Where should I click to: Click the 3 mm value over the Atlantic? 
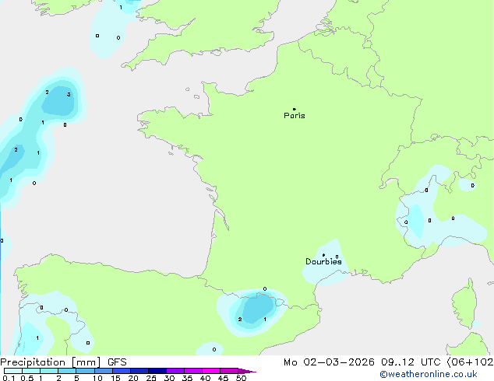click(69, 95)
